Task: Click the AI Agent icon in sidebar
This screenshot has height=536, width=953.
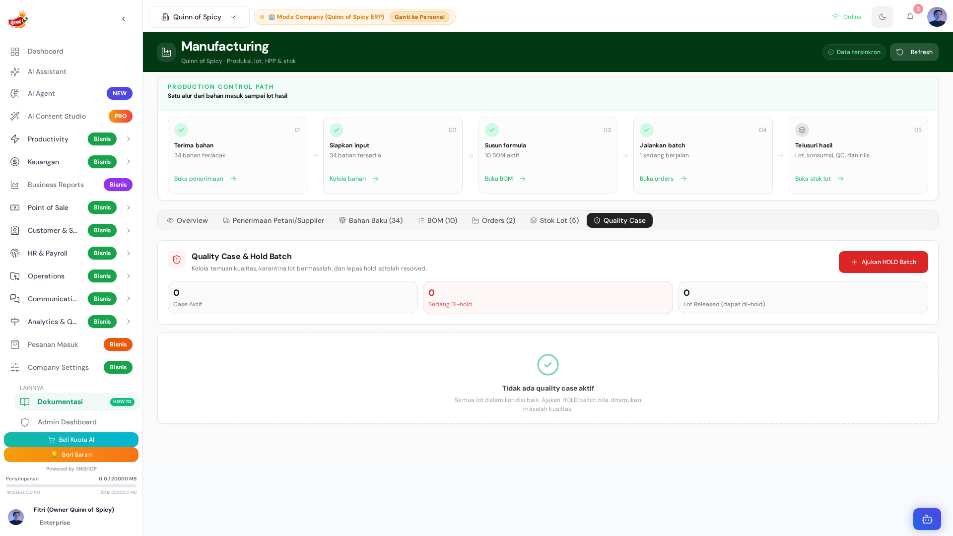Action: click(15, 93)
